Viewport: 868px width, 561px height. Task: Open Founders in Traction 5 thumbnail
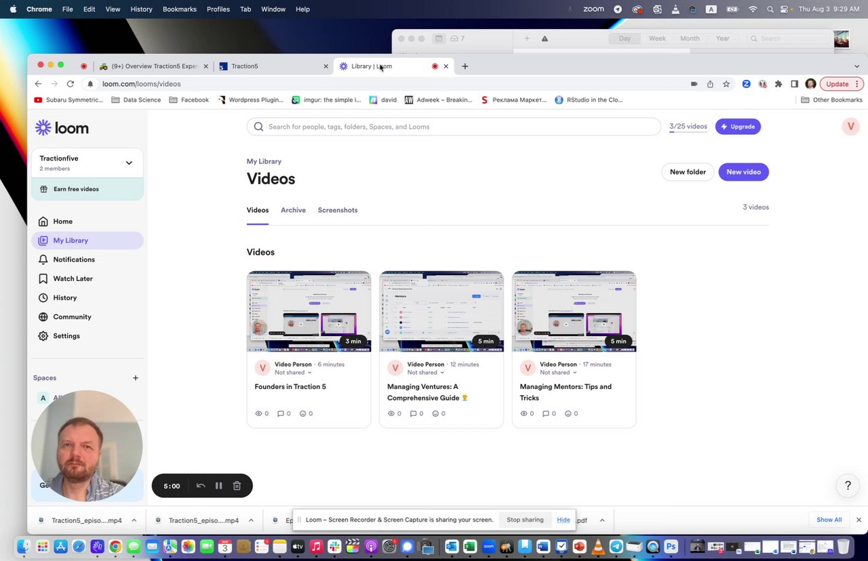pos(309,312)
